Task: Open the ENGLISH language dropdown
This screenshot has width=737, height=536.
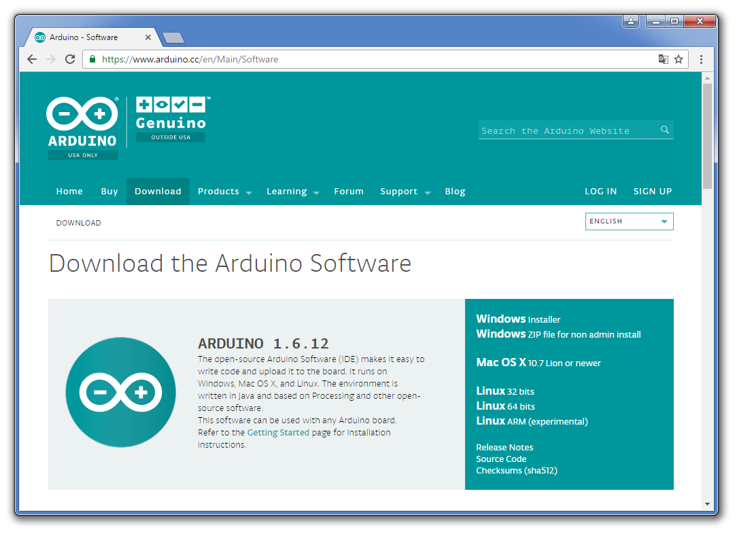Action: (x=630, y=221)
